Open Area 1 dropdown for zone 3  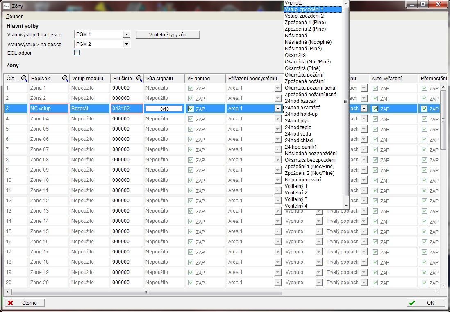point(278,109)
